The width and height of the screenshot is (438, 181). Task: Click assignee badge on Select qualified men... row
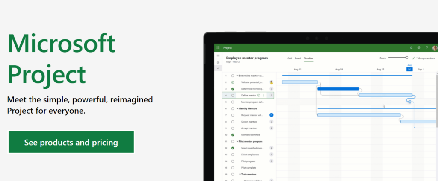(x=271, y=148)
